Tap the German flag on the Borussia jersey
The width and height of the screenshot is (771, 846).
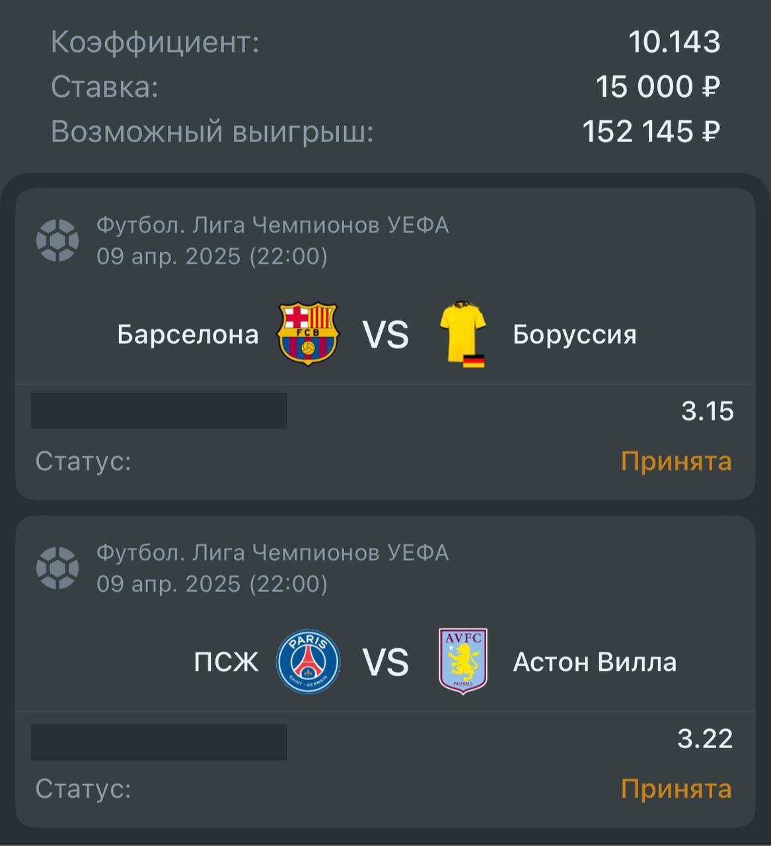pyautogui.click(x=474, y=361)
